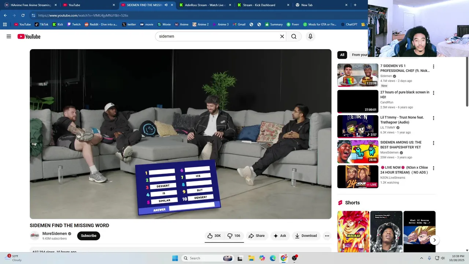The width and height of the screenshot is (469, 264).
Task: Subscribe to MoreSidemen
Action: pyautogui.click(x=89, y=236)
